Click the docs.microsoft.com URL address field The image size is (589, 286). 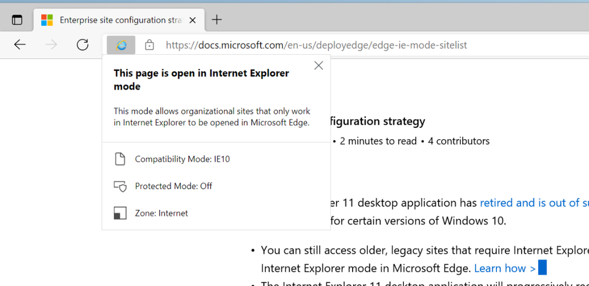316,45
